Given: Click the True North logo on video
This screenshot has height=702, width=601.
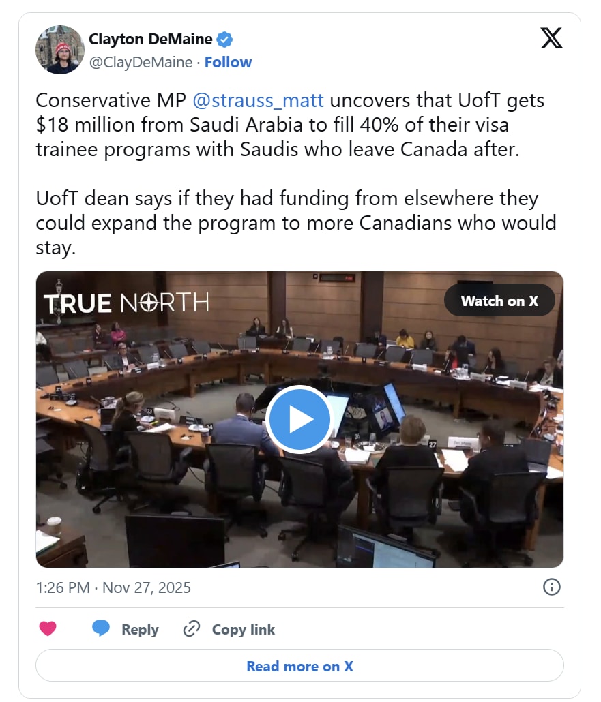Looking at the screenshot, I should [126, 301].
